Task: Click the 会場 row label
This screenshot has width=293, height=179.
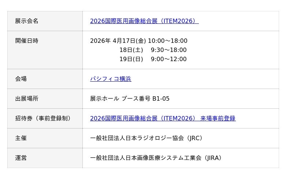Action: point(21,79)
